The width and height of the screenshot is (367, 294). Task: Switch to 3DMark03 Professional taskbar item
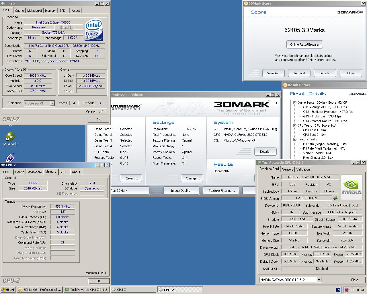pyautogui.click(x=40, y=290)
